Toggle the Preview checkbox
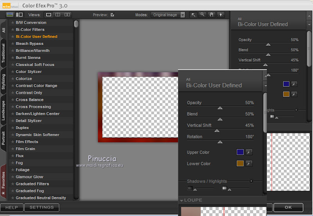Screen dimensions: 313x216 point(112,14)
